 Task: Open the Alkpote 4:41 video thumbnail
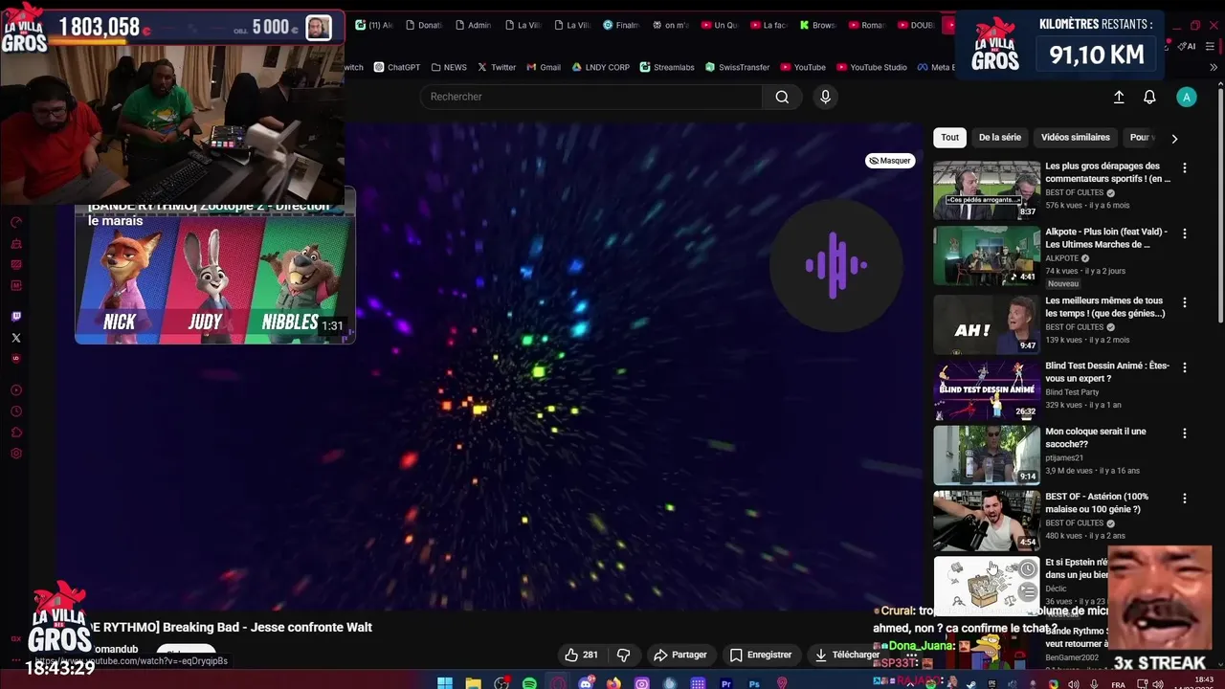click(x=987, y=256)
